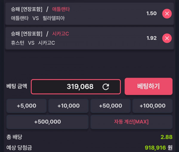Click the 918,916 원 expected winnings
The image size is (179, 152).
(x=158, y=148)
